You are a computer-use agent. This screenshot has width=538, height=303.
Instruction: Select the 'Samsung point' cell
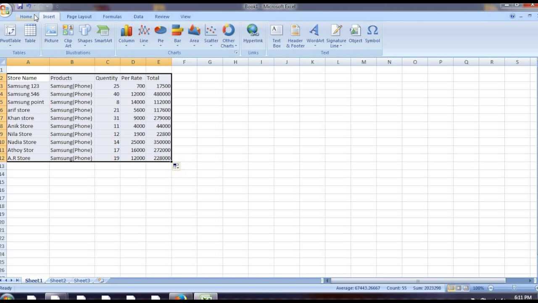(28, 102)
